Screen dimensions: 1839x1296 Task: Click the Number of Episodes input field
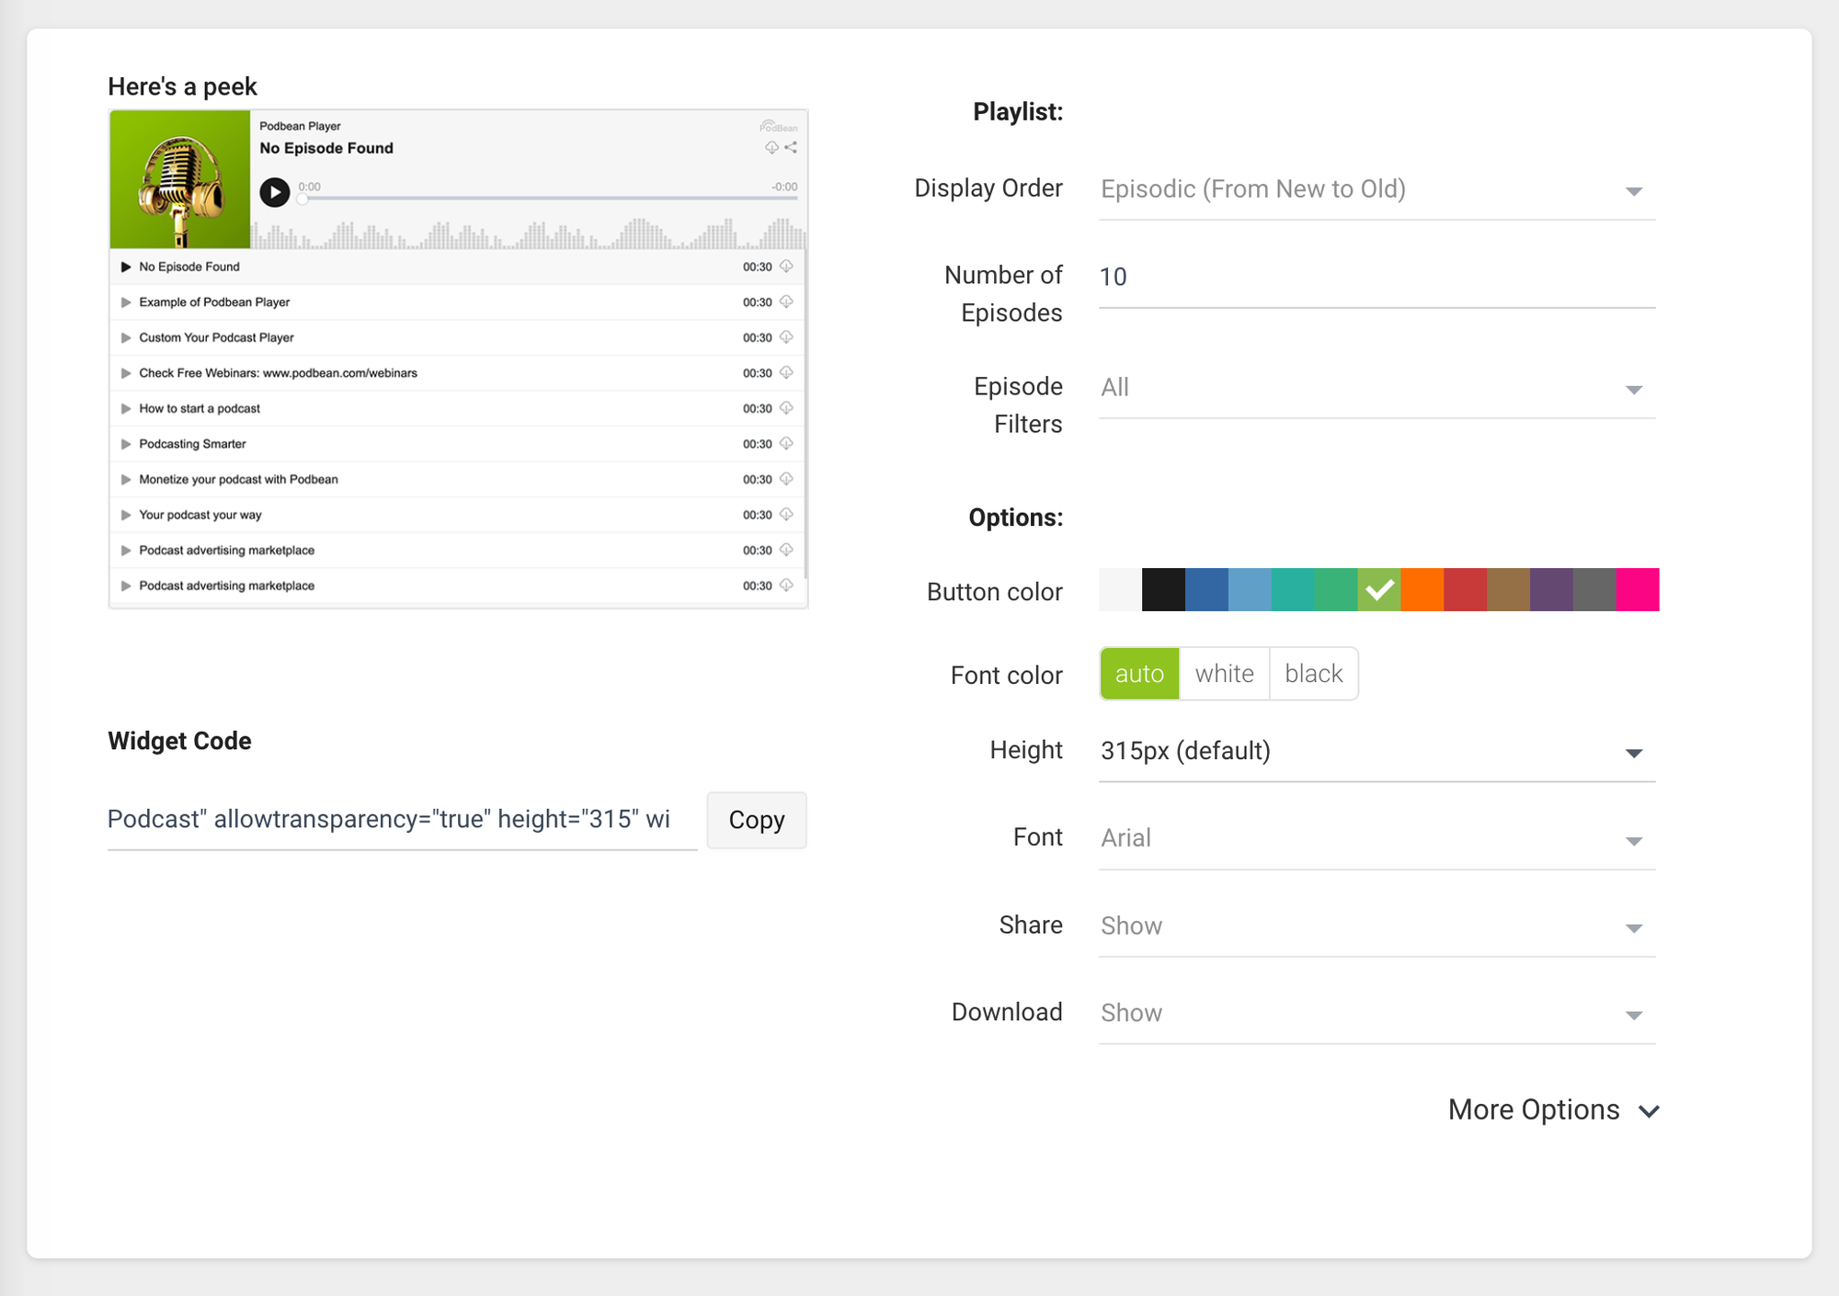click(x=1287, y=276)
